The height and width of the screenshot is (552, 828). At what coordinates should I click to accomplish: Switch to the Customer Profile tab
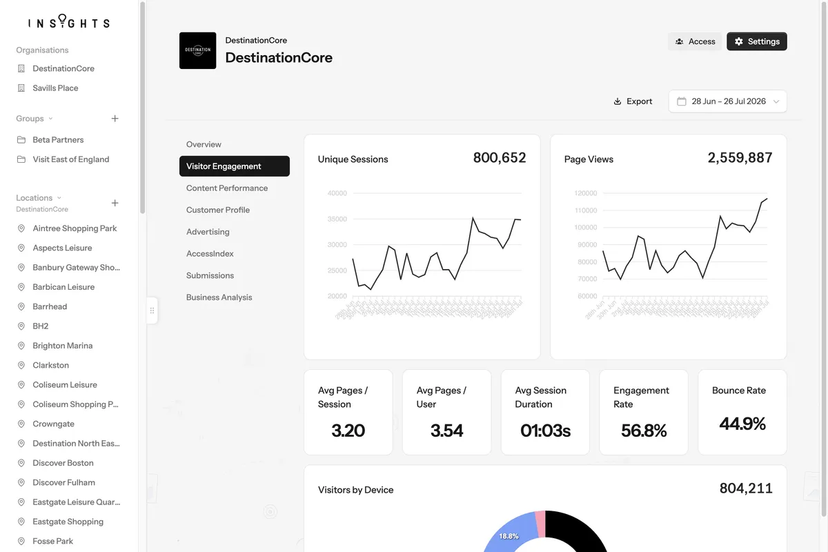(235, 210)
